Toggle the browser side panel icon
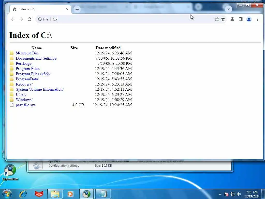Image resolution: width=265 pixels, height=199 pixels. point(241,19)
